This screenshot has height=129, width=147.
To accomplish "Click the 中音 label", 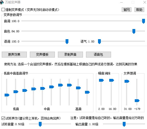I will click(47, 109).
